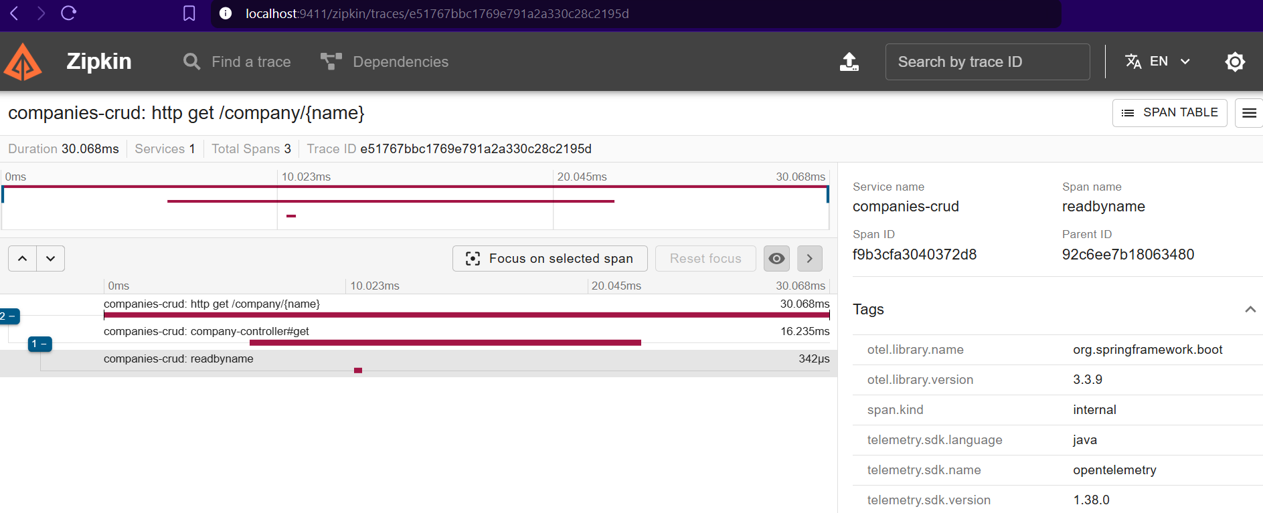Open the EN language dropdown
1263x513 pixels.
[1158, 62]
